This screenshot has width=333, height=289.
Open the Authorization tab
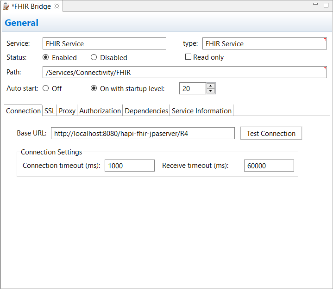pyautogui.click(x=100, y=111)
